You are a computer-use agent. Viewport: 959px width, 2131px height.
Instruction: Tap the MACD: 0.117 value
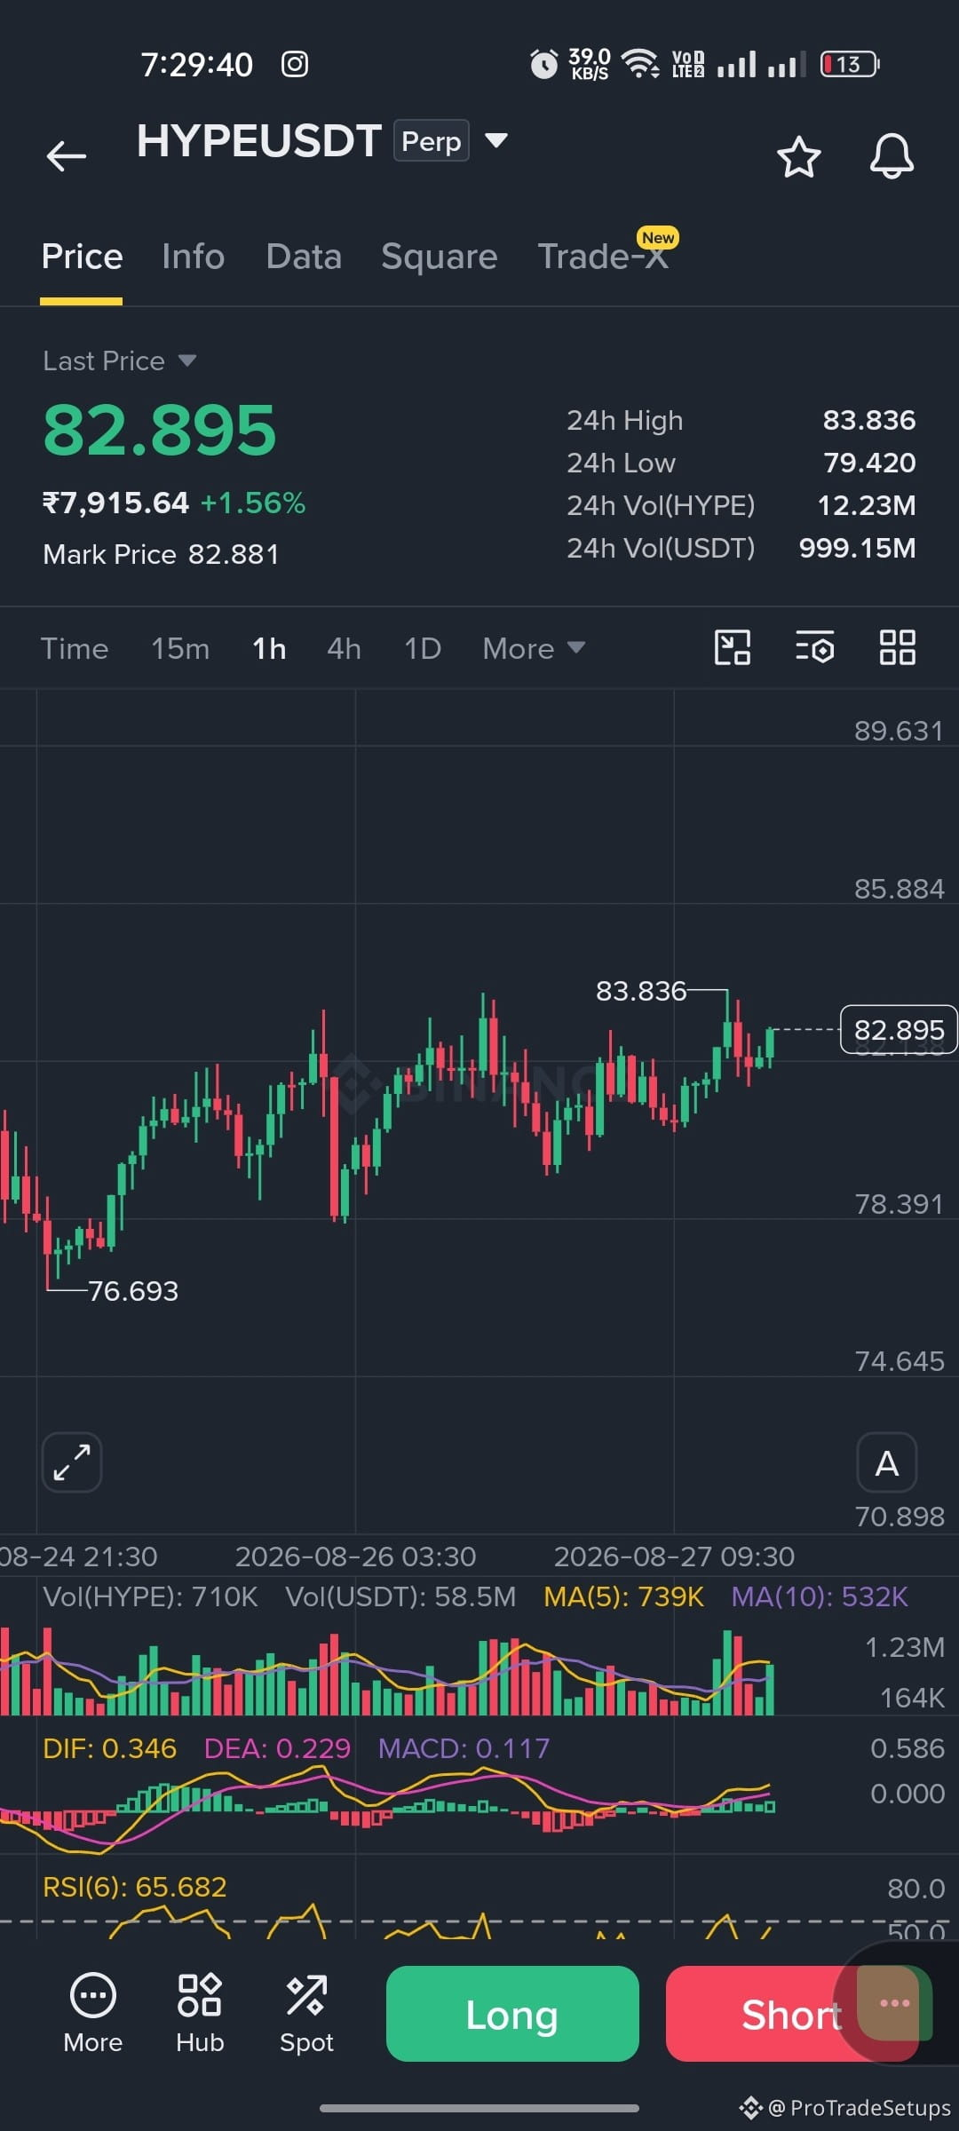[464, 1748]
